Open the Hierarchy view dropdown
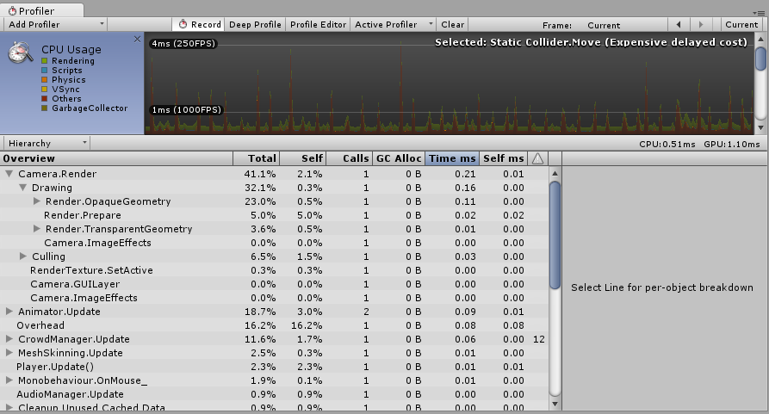Viewport: 769px width, 414px height. (x=45, y=144)
